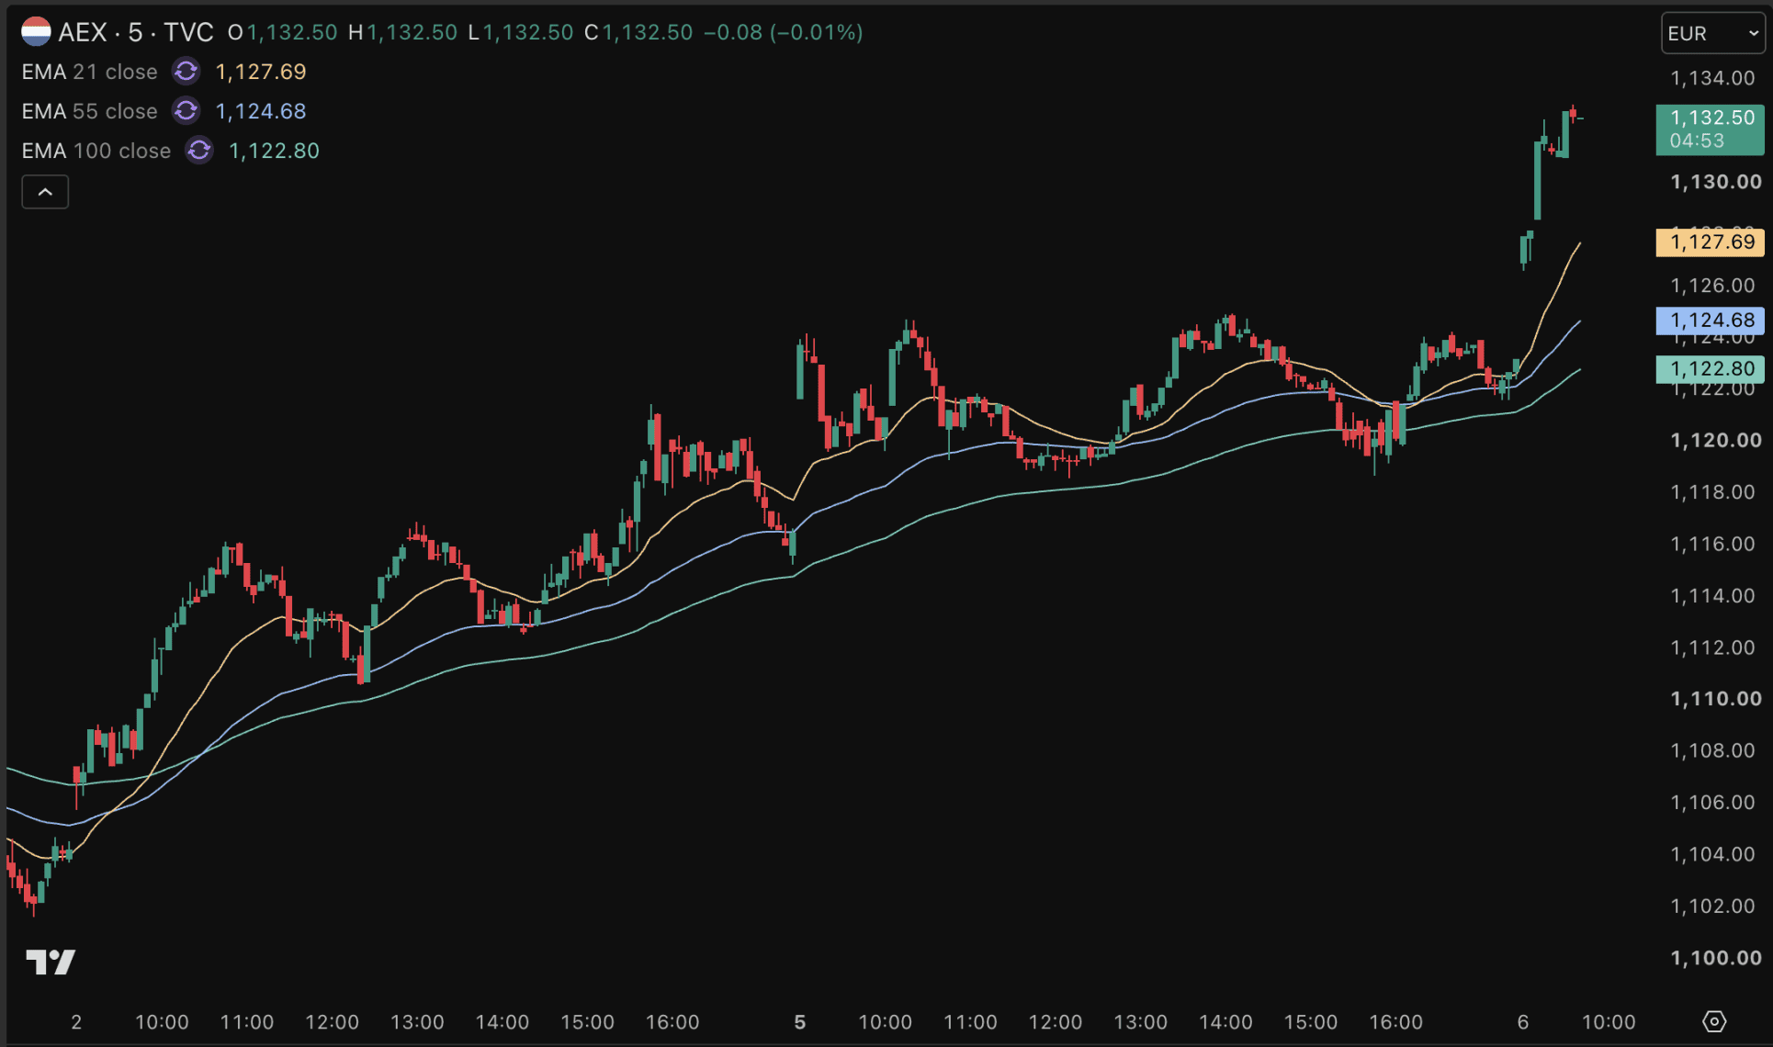Click the refresh icon beside EMA 21
1773x1047 pixels.
click(186, 72)
